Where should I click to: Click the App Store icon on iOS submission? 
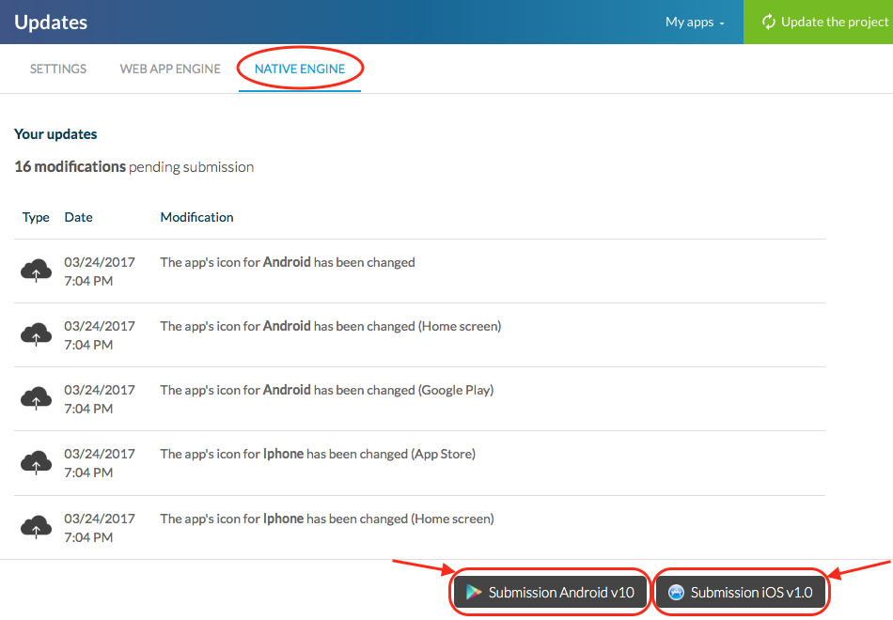[676, 593]
